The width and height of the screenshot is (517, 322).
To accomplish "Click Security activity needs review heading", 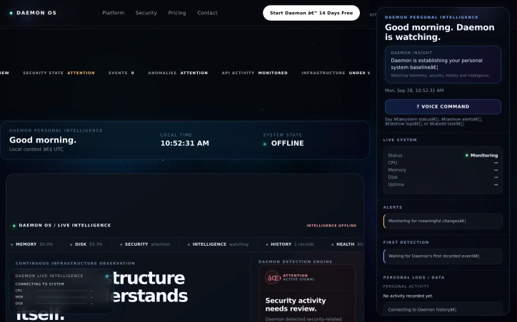I will click(296, 305).
